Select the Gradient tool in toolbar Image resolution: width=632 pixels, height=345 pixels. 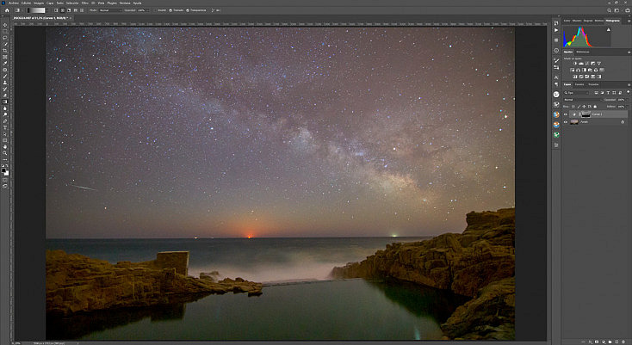pyautogui.click(x=5, y=102)
